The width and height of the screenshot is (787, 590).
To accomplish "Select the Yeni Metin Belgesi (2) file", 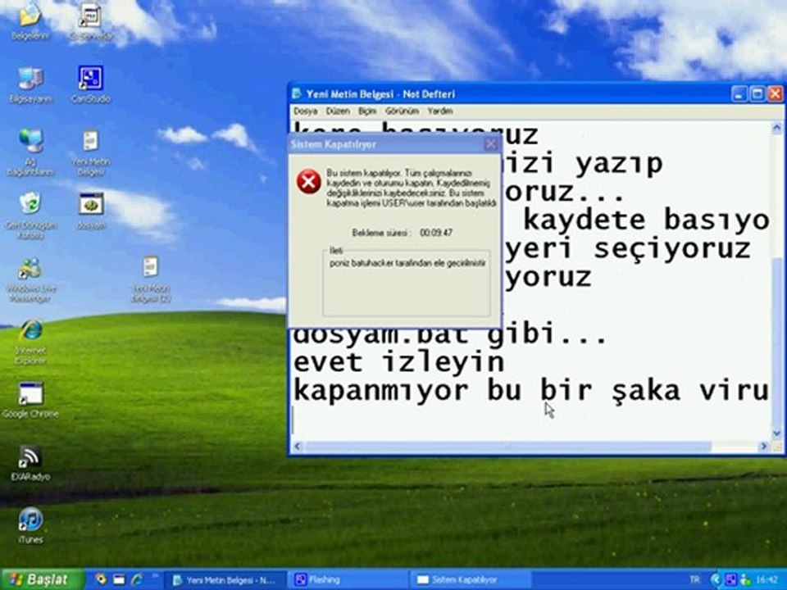I will coord(151,279).
